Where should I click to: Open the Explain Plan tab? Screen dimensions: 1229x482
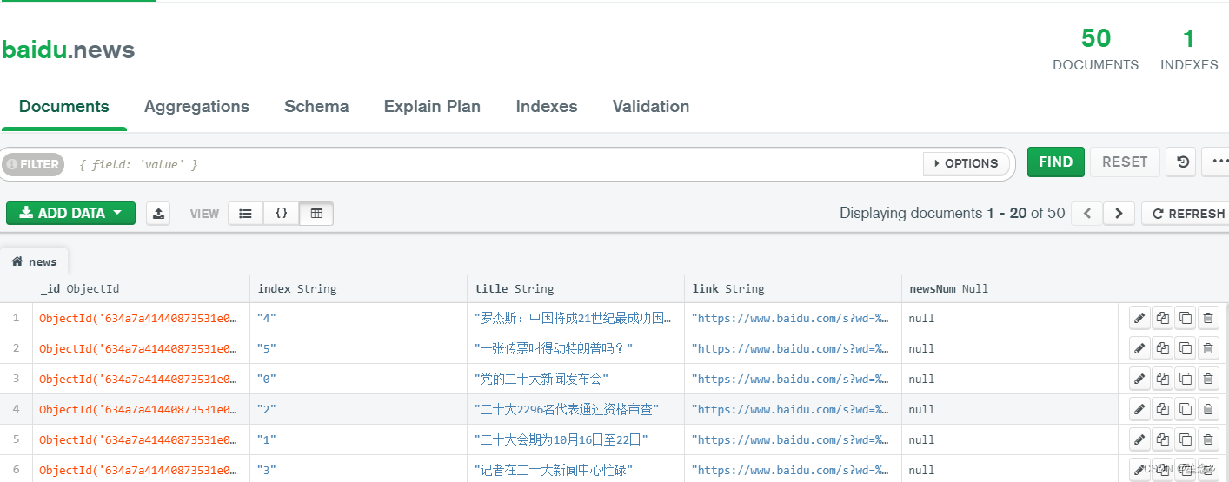coord(432,107)
